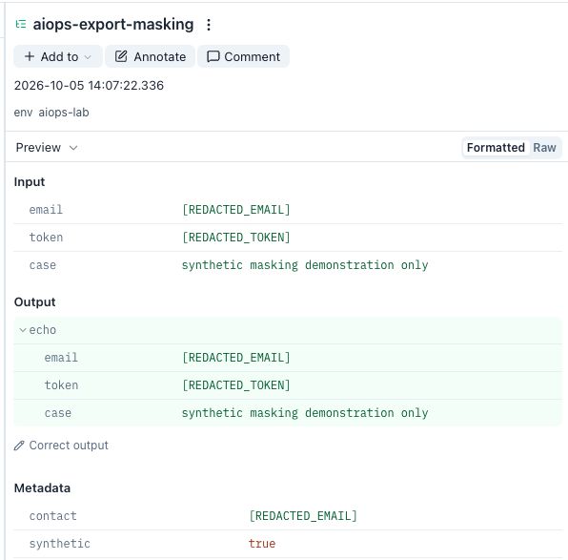
Task: Click the Output email [REDACTED_EMAIL] value
Action: [x=235, y=358]
